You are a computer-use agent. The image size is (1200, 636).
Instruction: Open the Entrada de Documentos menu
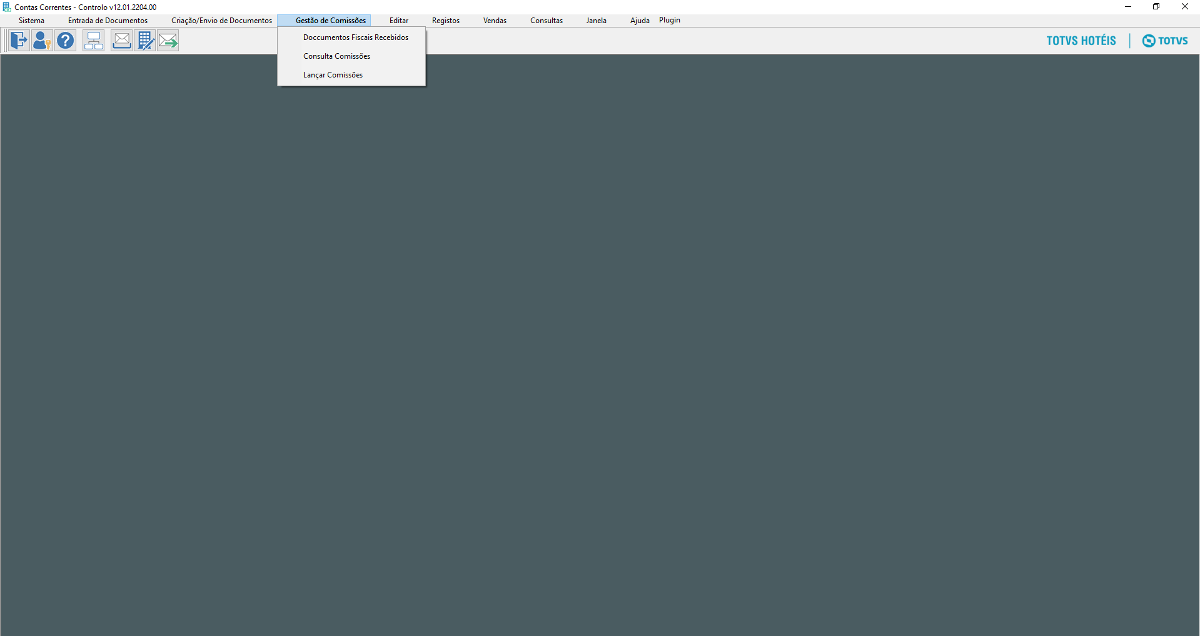(x=108, y=21)
